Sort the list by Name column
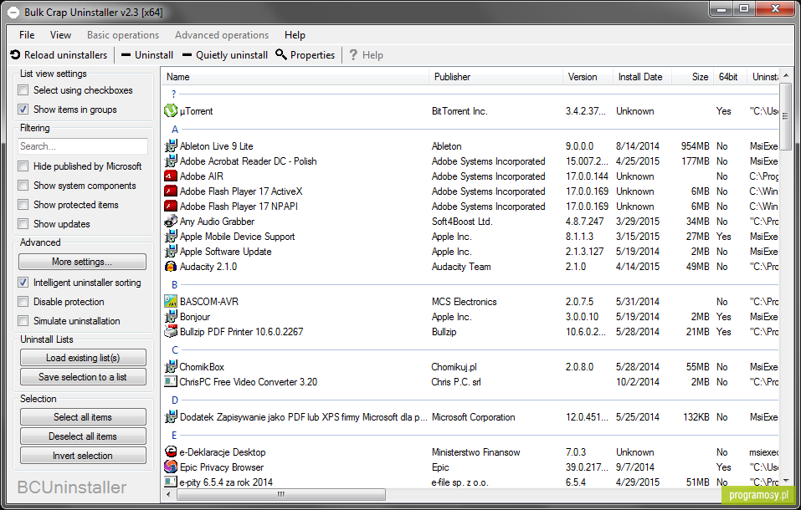 [x=295, y=77]
